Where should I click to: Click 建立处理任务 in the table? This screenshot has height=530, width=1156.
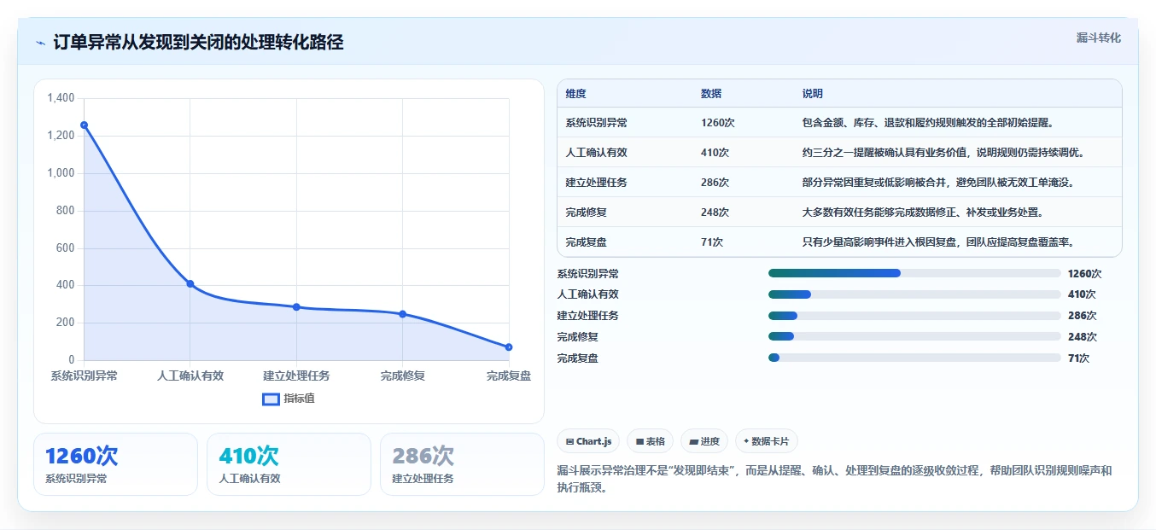(596, 183)
